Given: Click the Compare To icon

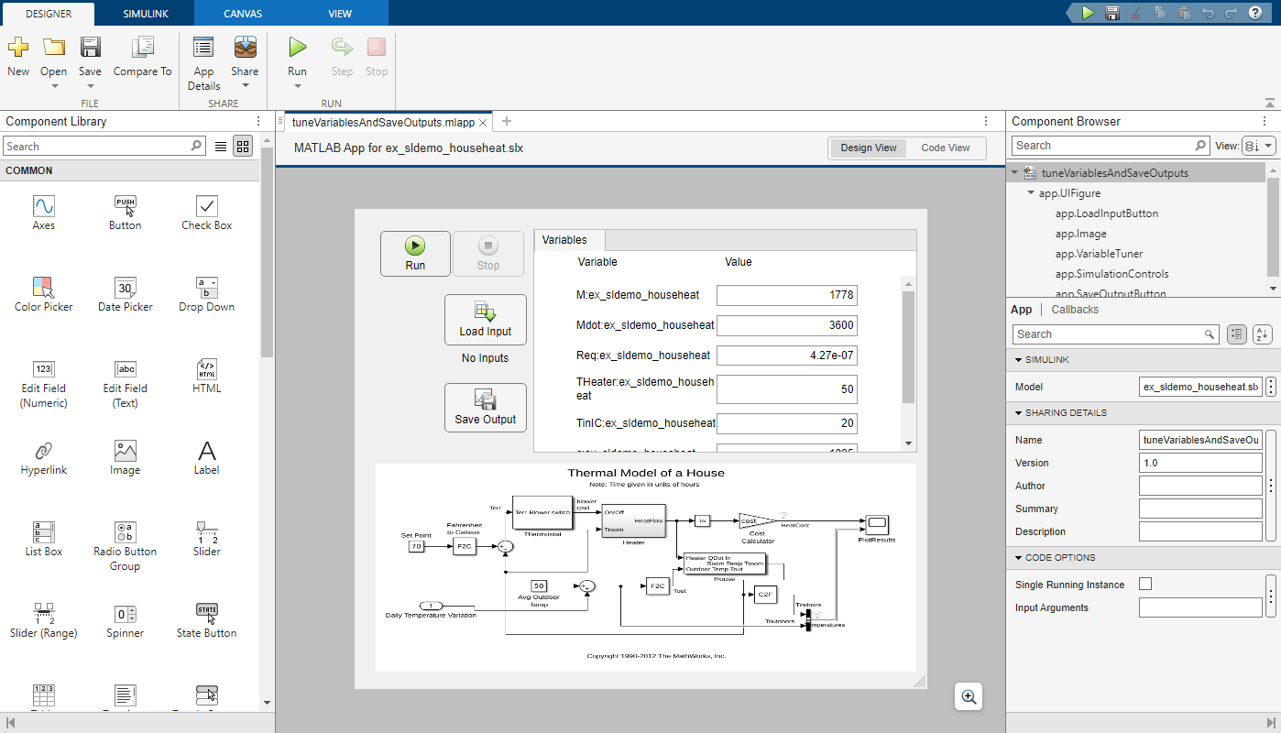Looking at the screenshot, I should tap(142, 56).
